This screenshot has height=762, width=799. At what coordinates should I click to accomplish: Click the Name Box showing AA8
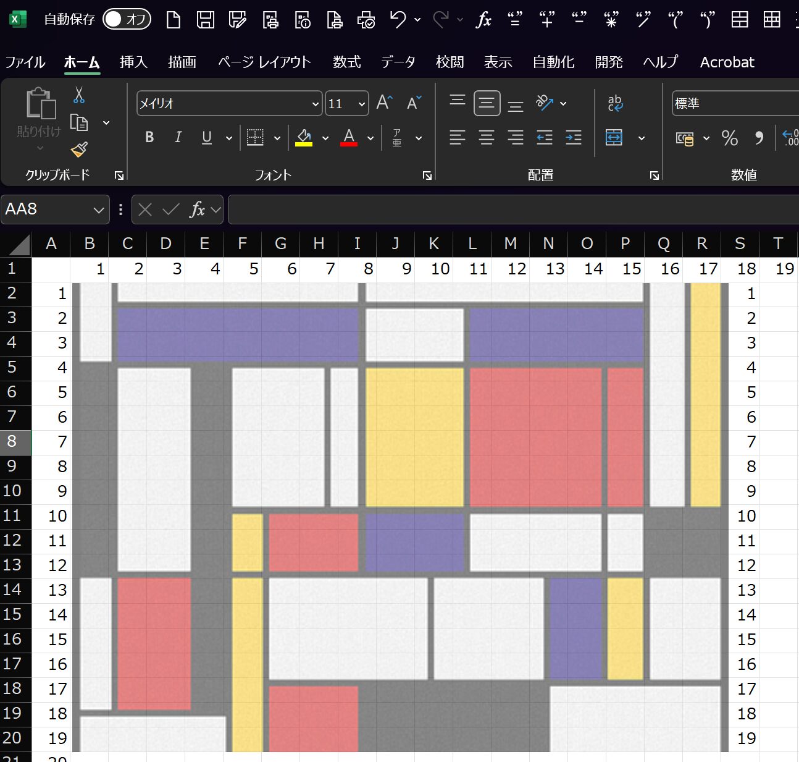click(x=55, y=210)
